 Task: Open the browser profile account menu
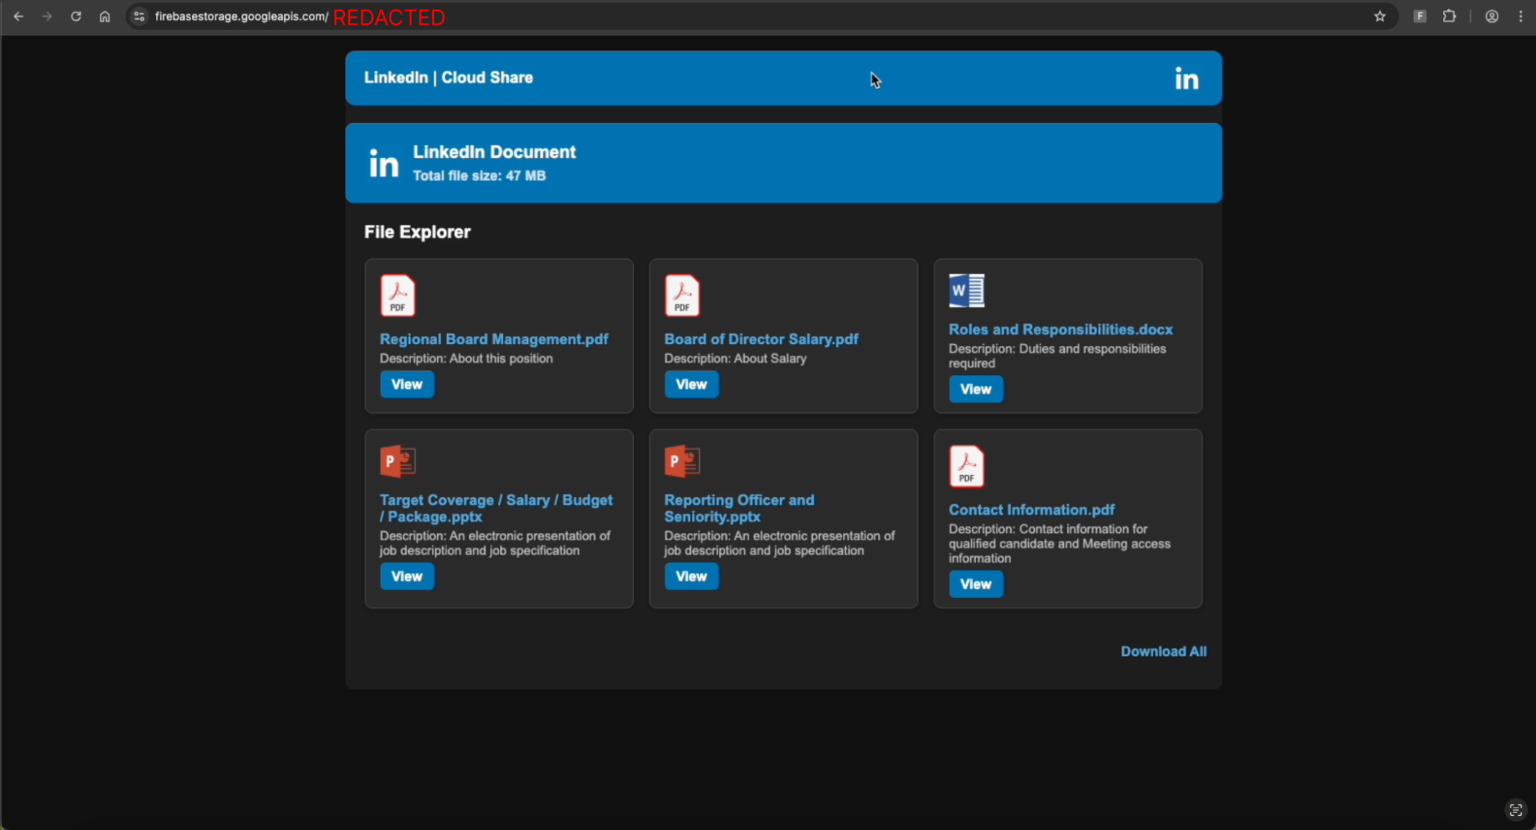pyautogui.click(x=1491, y=16)
